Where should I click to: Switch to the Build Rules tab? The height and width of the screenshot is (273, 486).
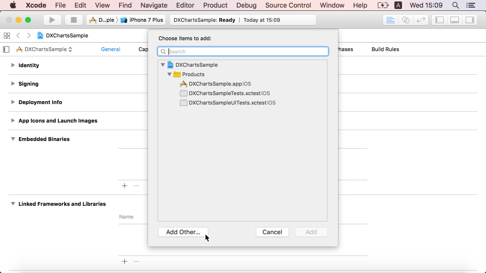384,49
